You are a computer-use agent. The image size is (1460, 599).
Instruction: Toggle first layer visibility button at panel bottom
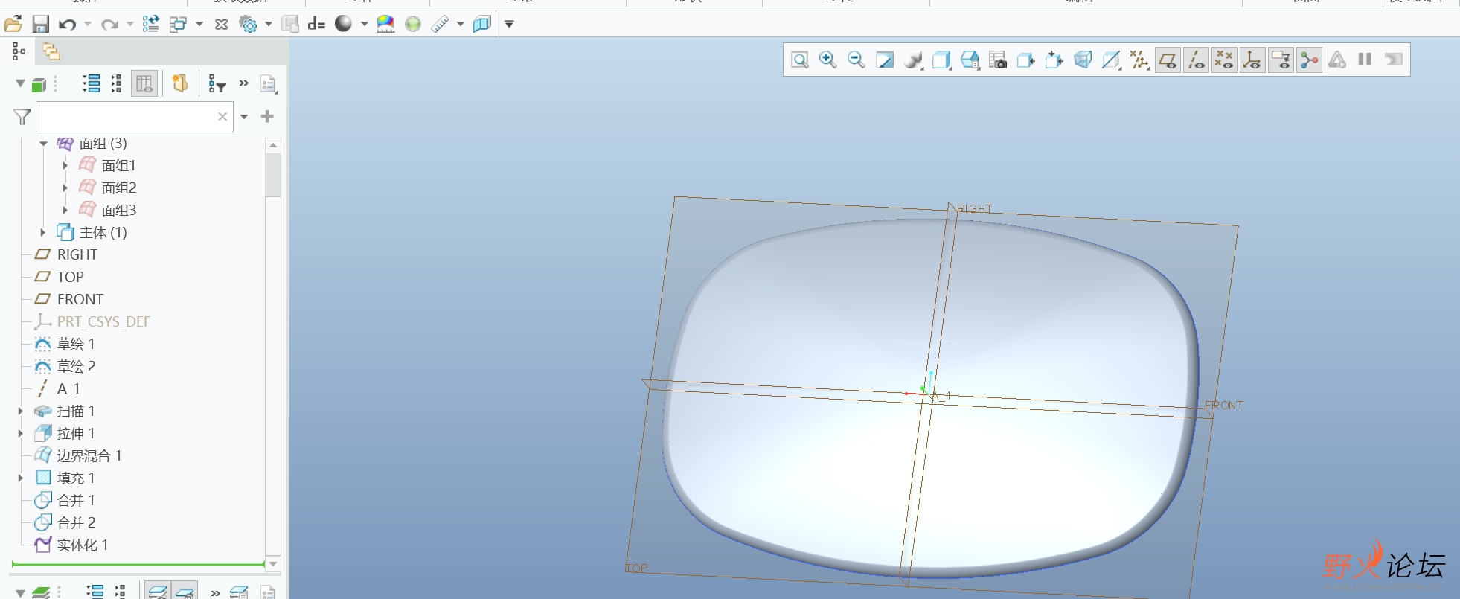coord(157,592)
